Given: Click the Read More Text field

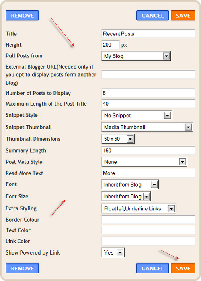Looking at the screenshot, I should click(x=148, y=173).
